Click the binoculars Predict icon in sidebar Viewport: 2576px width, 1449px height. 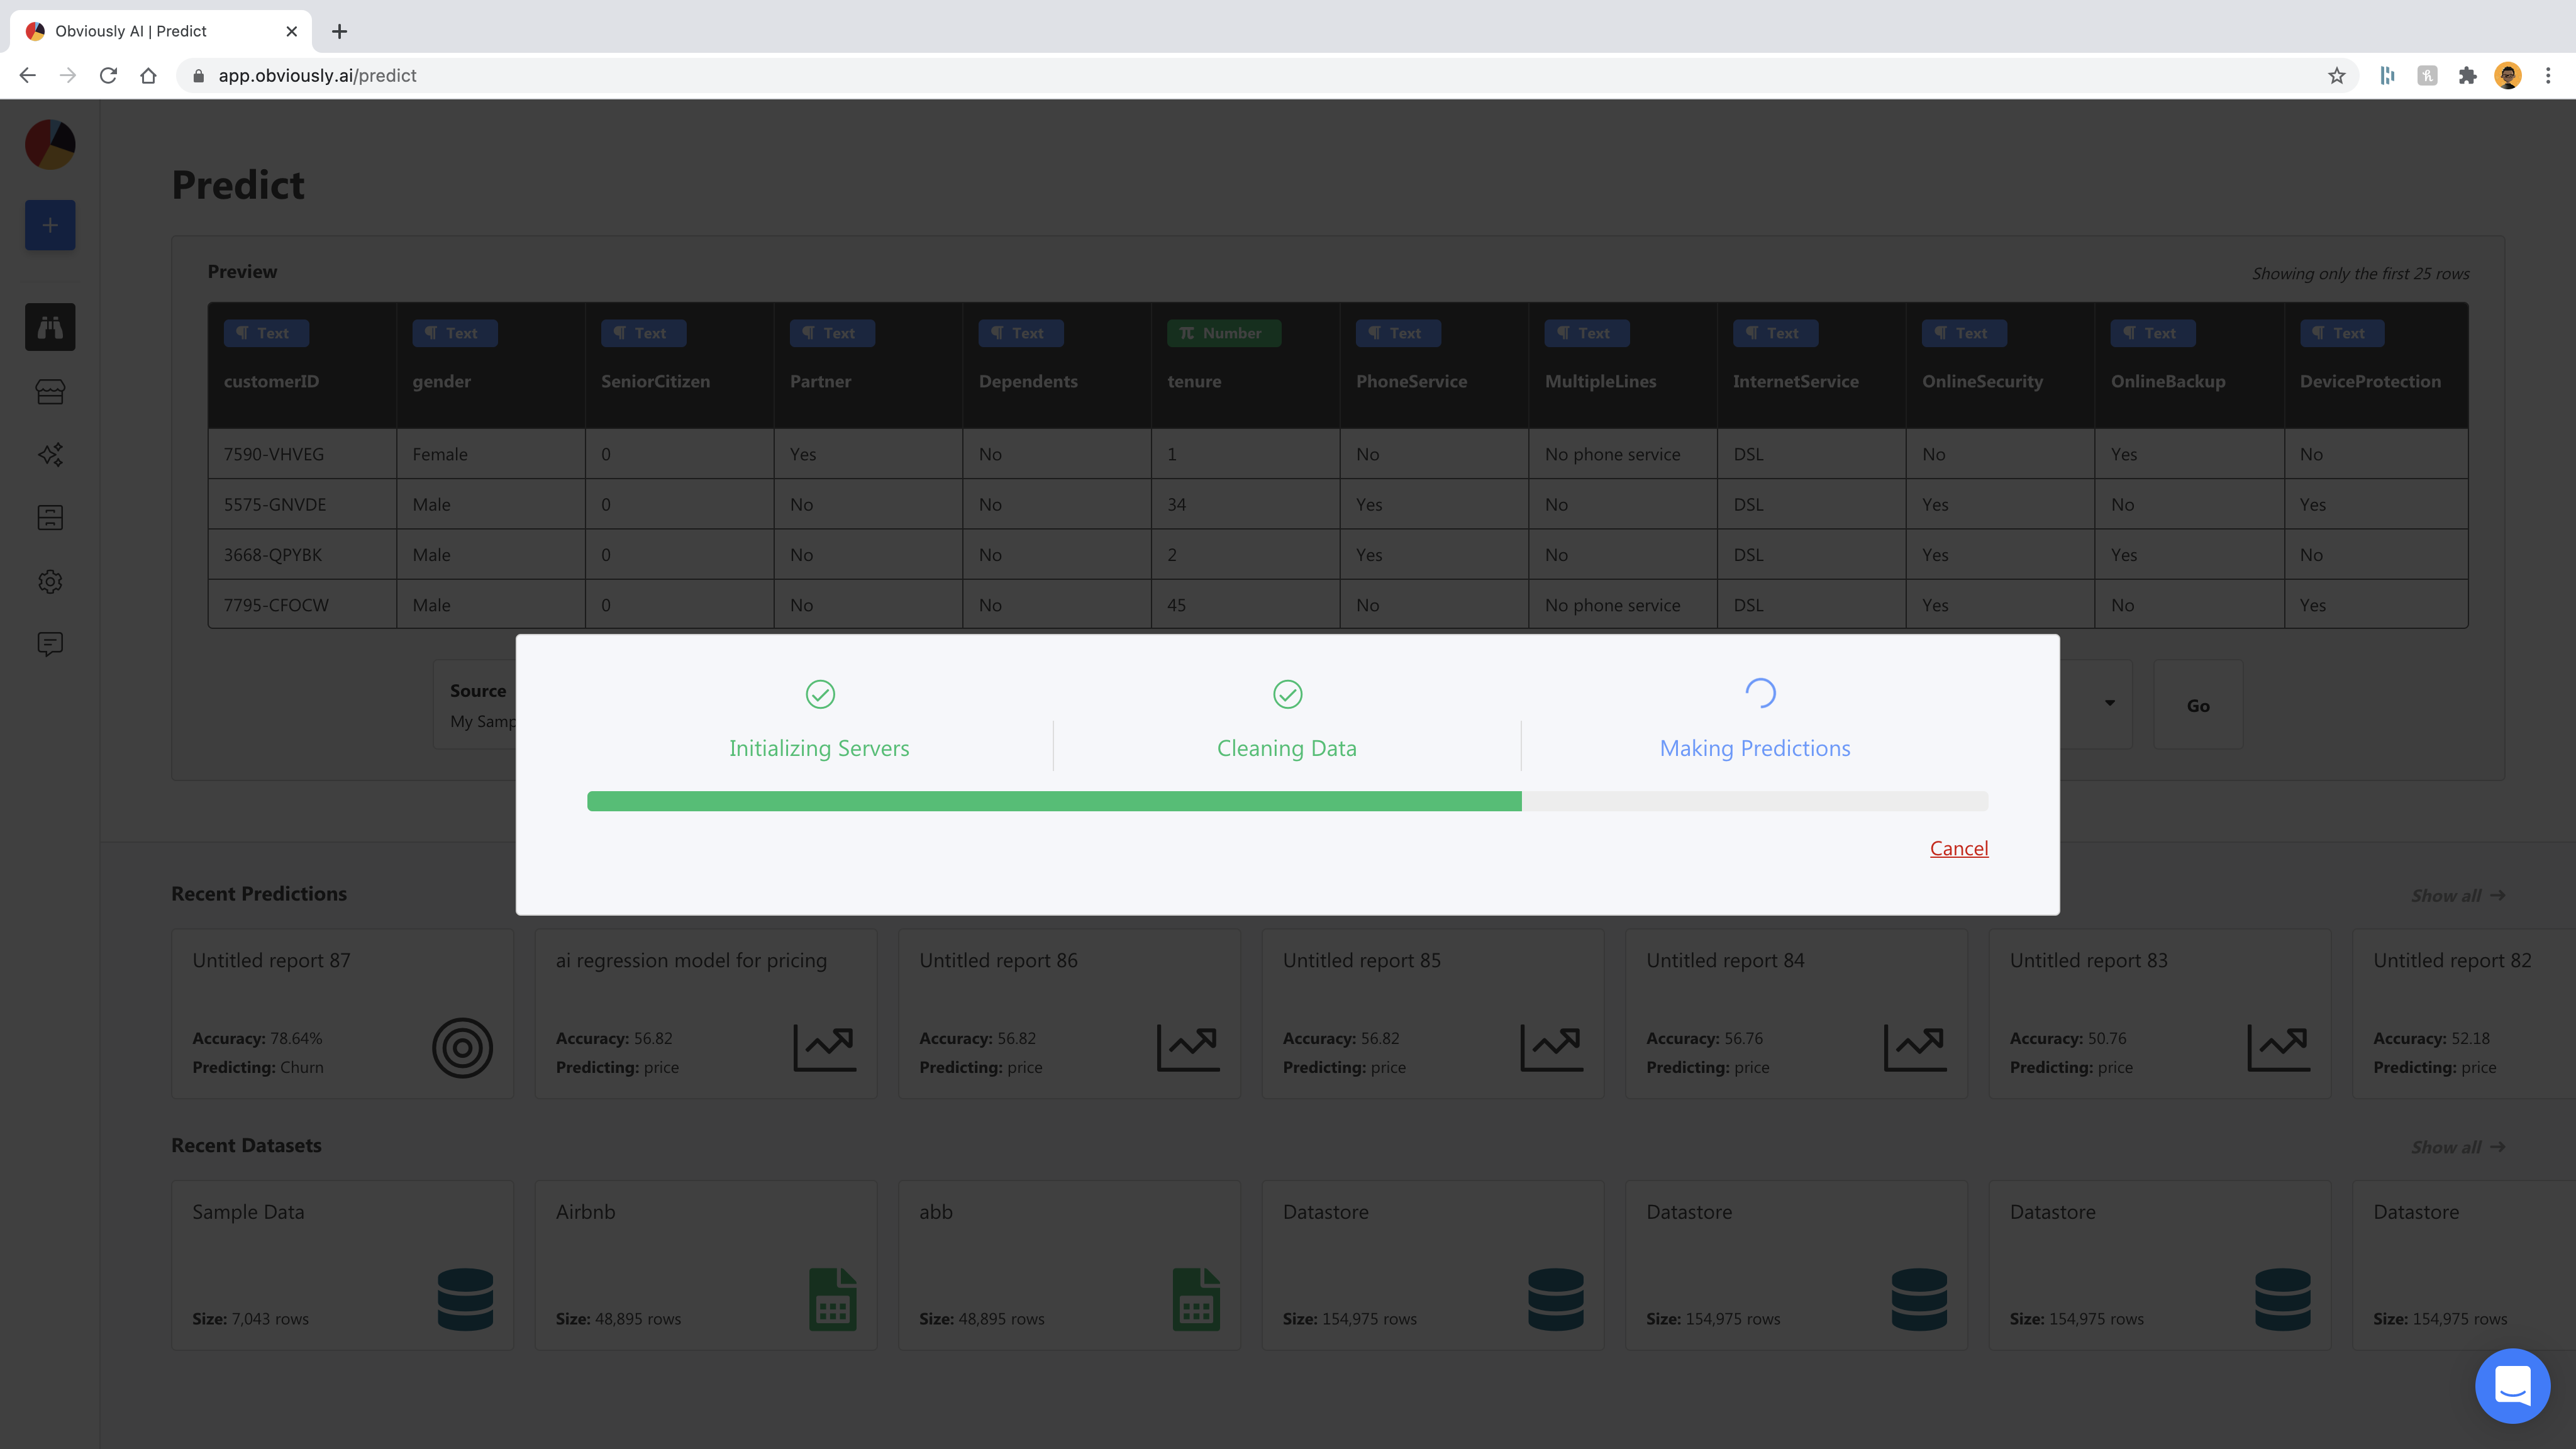pos(50,327)
